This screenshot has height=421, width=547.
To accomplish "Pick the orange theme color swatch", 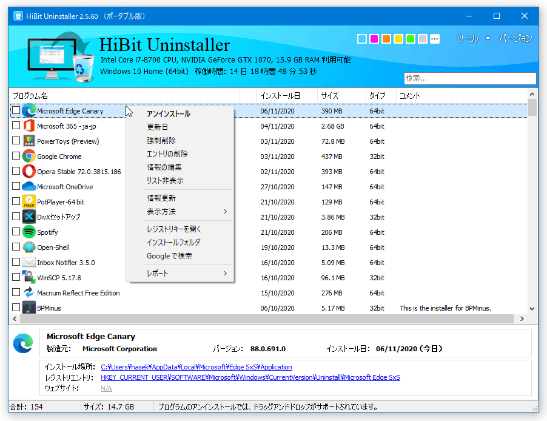I will (x=386, y=39).
